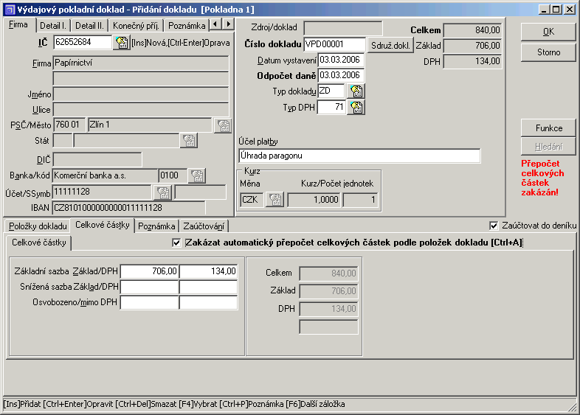The width and height of the screenshot is (580, 415).
Task: Toggle Zaúčtovat do deníku checkbox
Action: tap(494, 226)
